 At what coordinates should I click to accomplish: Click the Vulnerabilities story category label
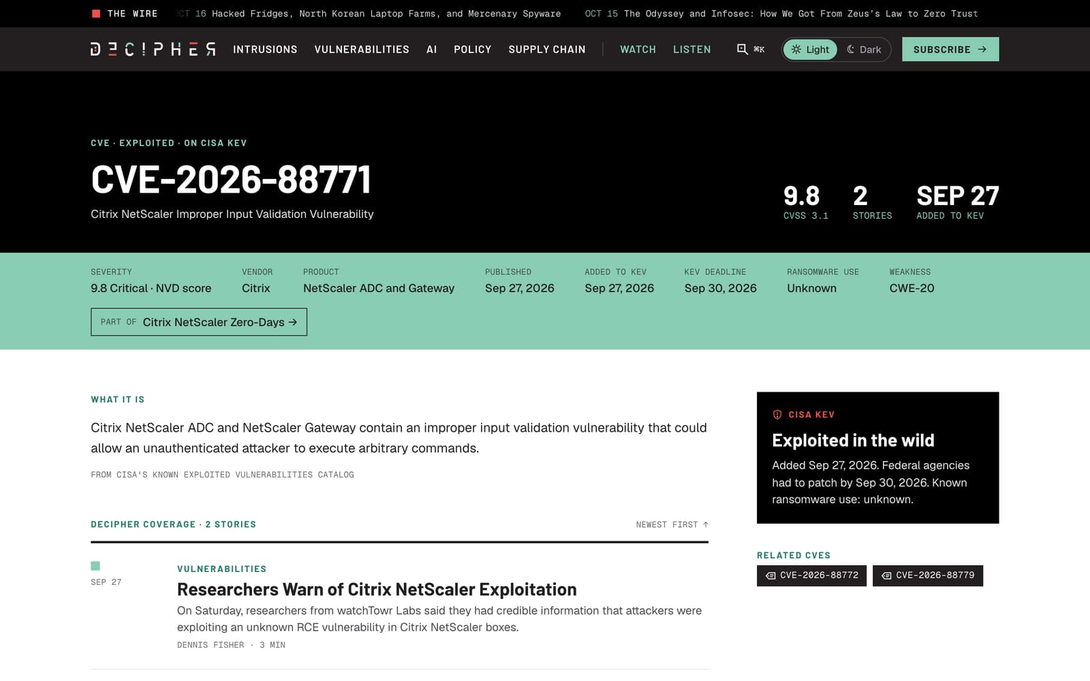click(221, 569)
